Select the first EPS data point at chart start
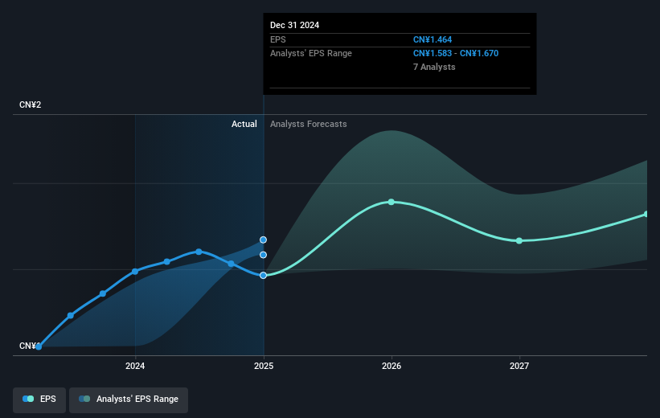 point(39,347)
